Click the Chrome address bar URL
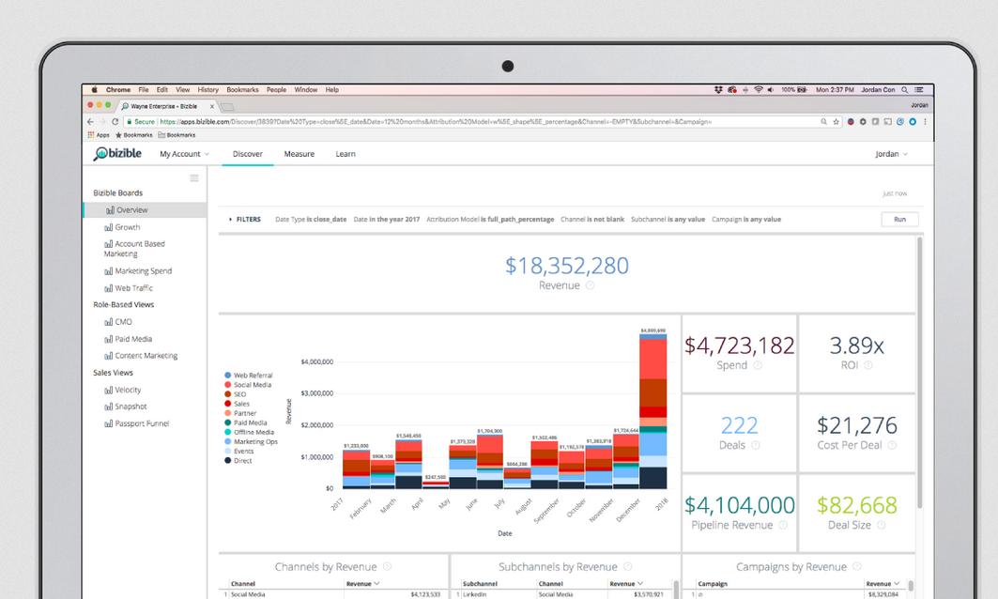The image size is (998, 599). 469,122
